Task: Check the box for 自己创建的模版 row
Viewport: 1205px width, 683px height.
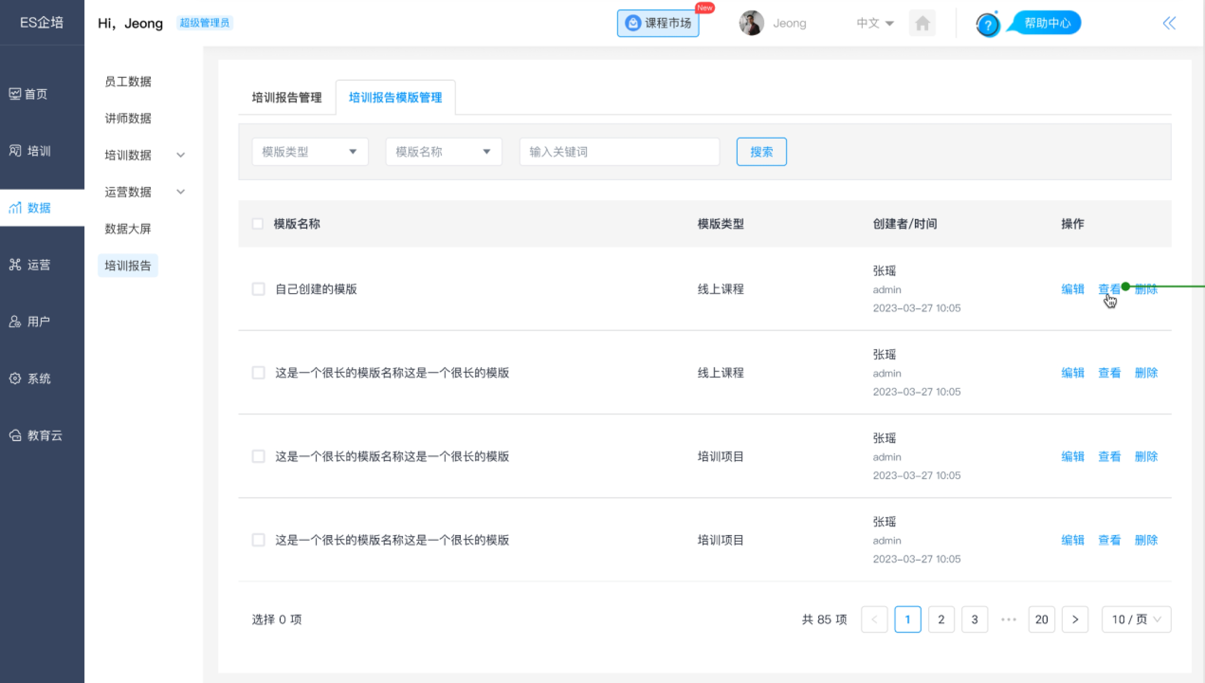Action: coord(258,289)
